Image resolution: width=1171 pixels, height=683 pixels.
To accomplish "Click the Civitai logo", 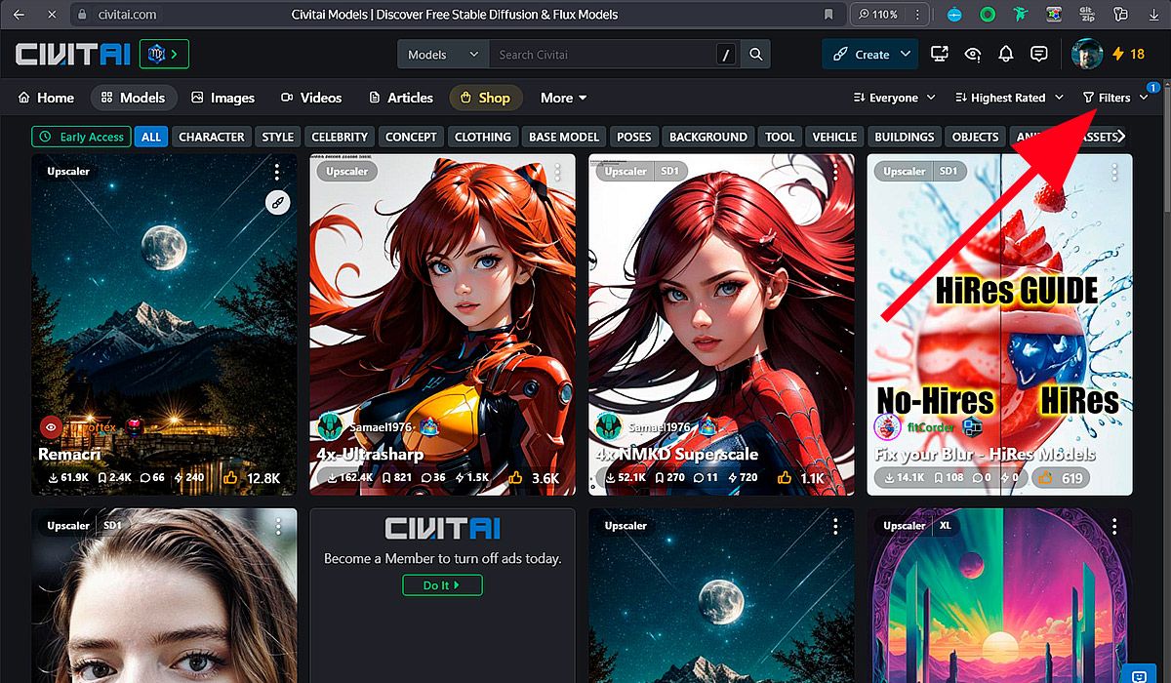I will pyautogui.click(x=72, y=55).
